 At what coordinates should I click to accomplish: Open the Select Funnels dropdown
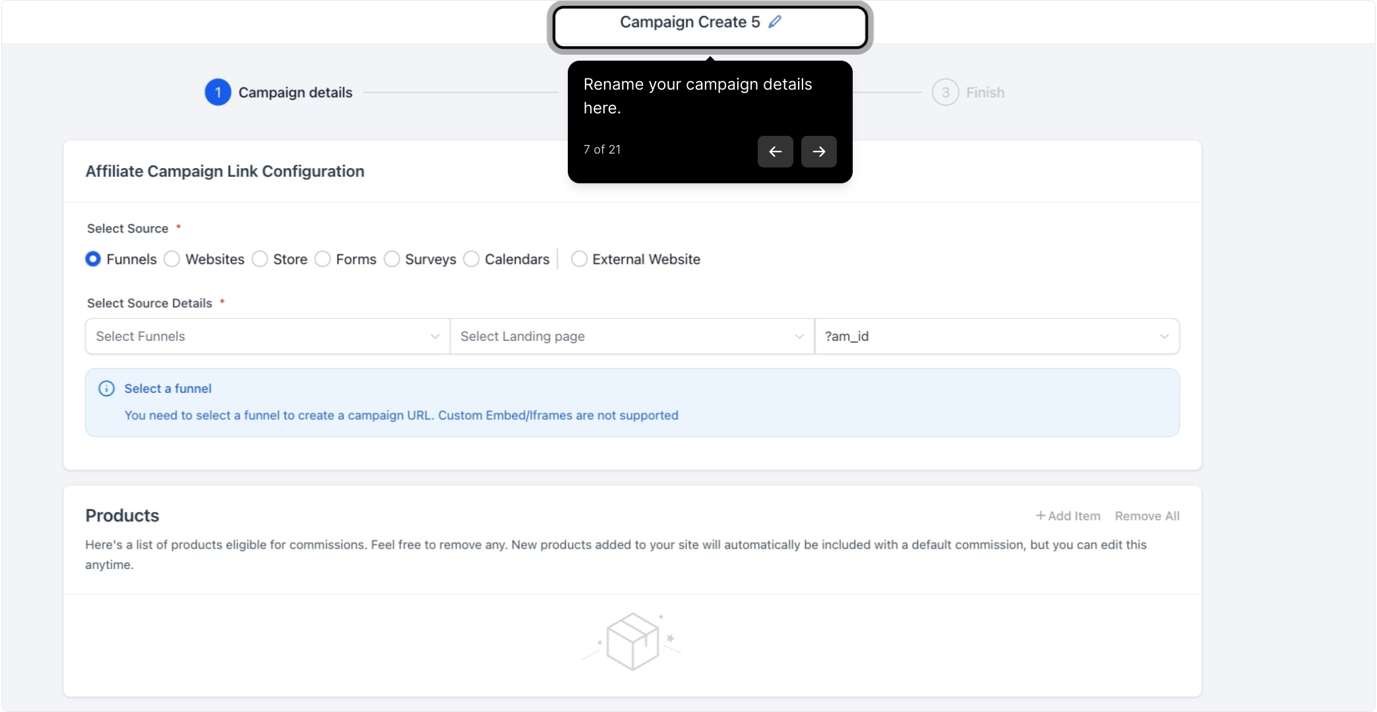[x=268, y=336]
